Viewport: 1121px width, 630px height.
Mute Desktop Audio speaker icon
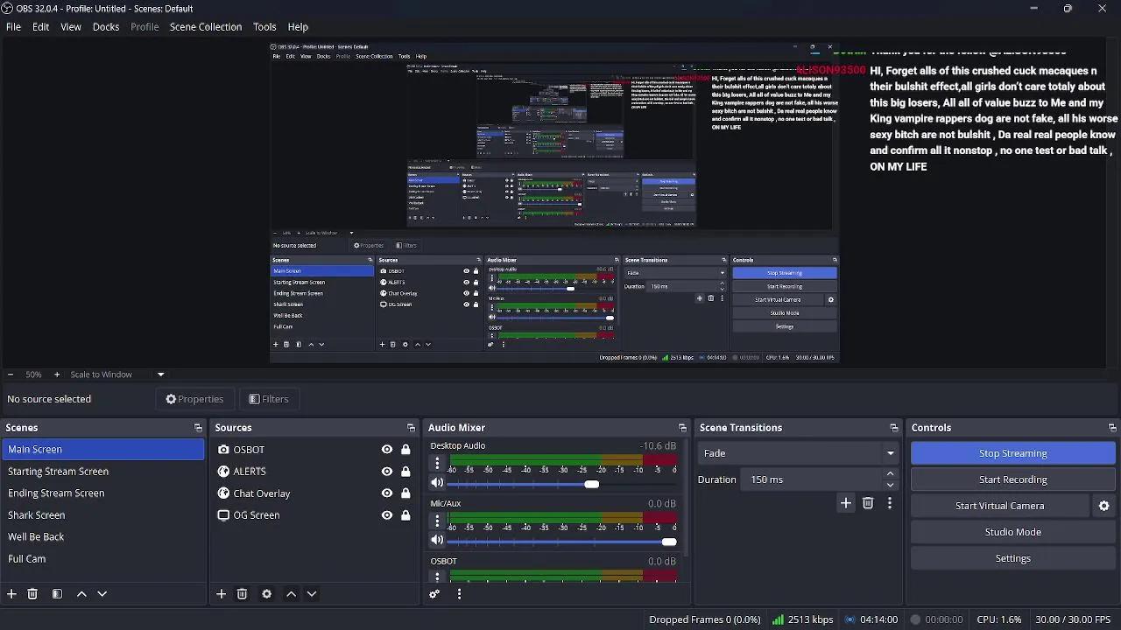(x=437, y=483)
